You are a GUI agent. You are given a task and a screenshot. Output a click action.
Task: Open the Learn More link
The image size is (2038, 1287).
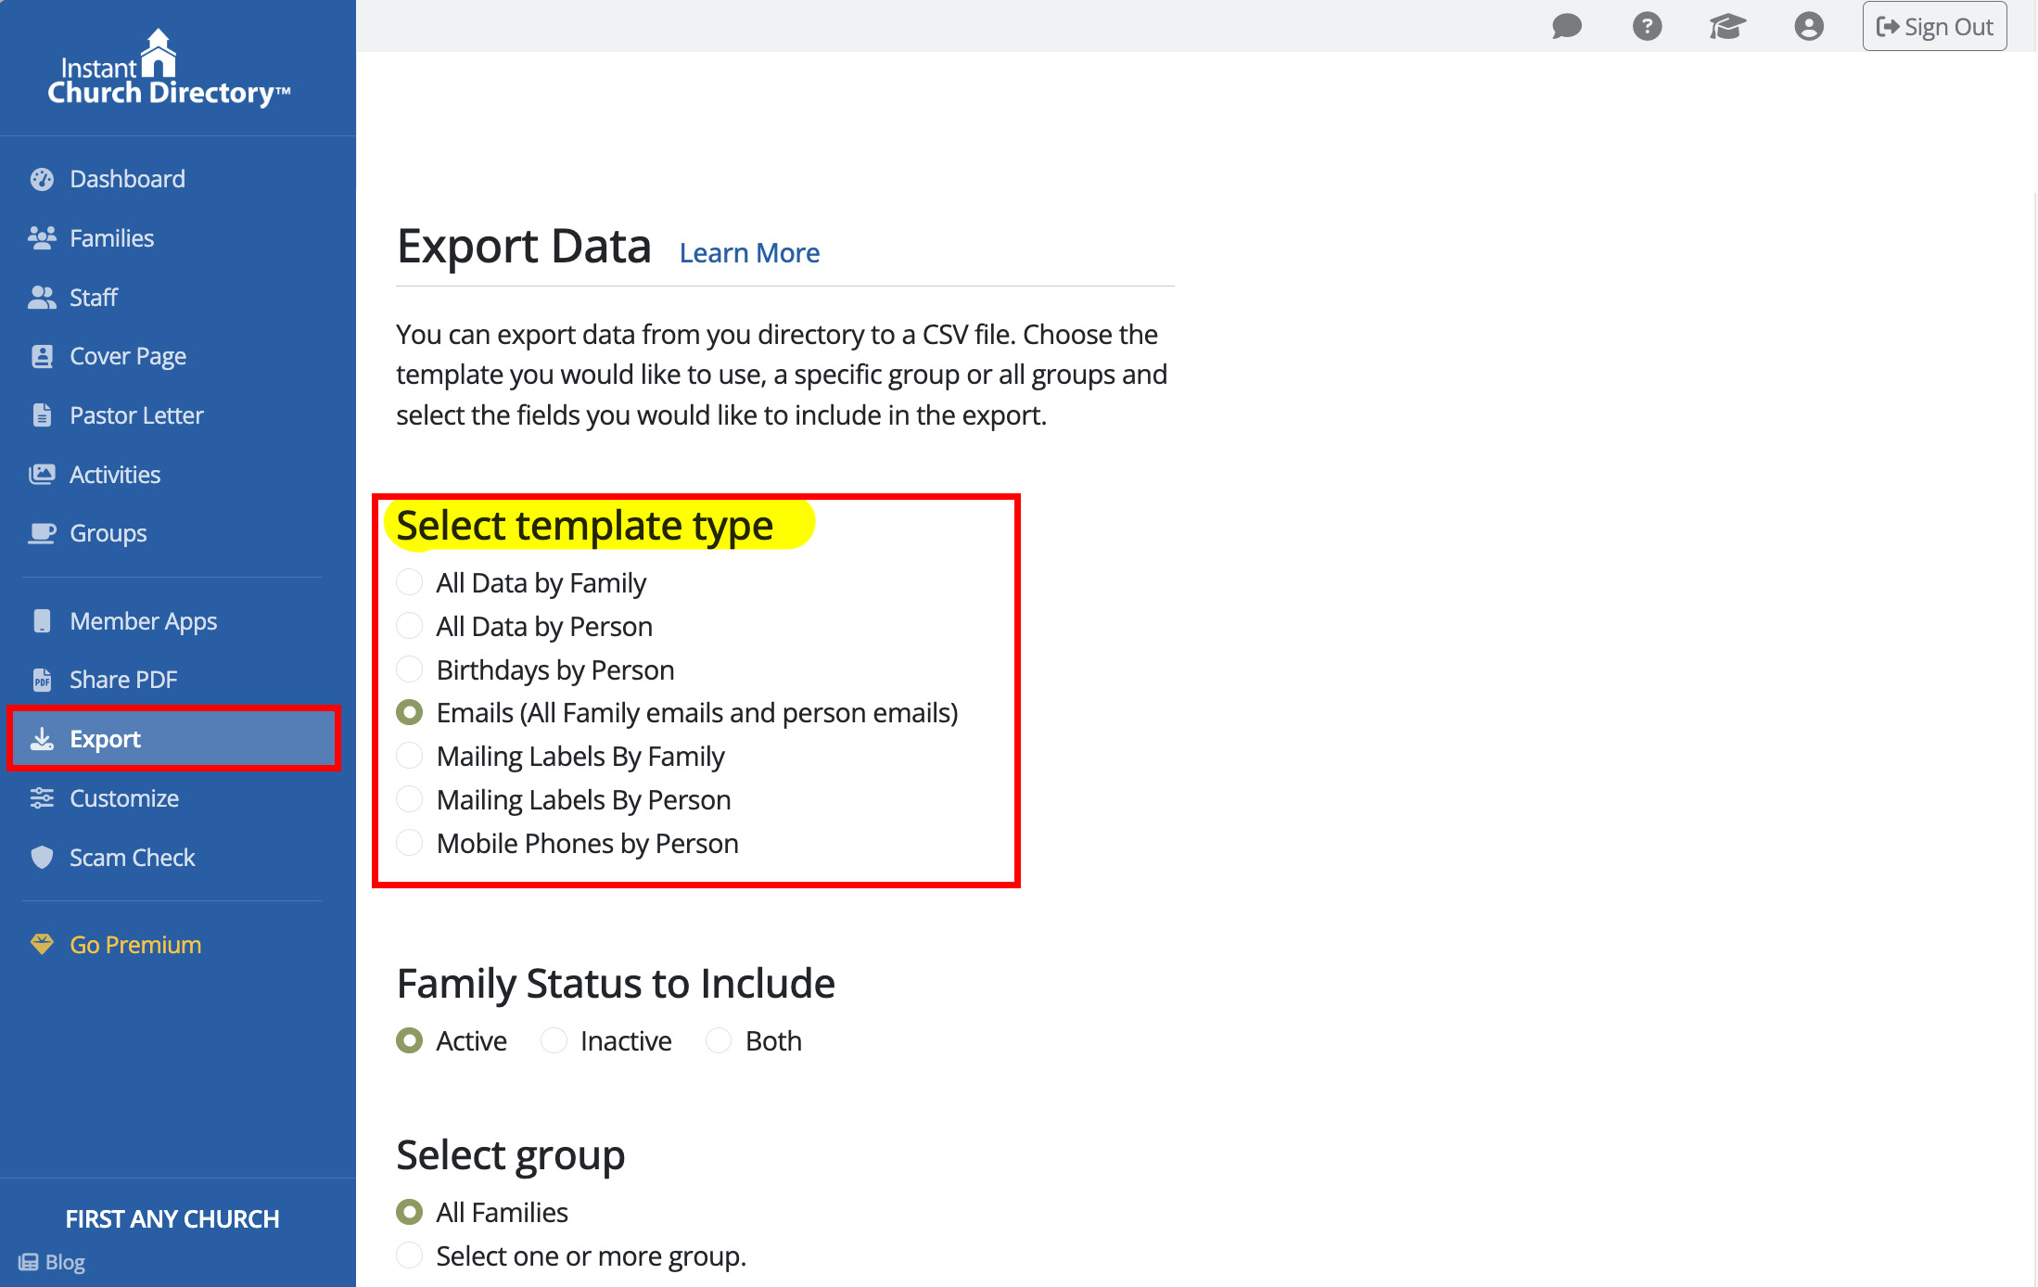click(749, 252)
